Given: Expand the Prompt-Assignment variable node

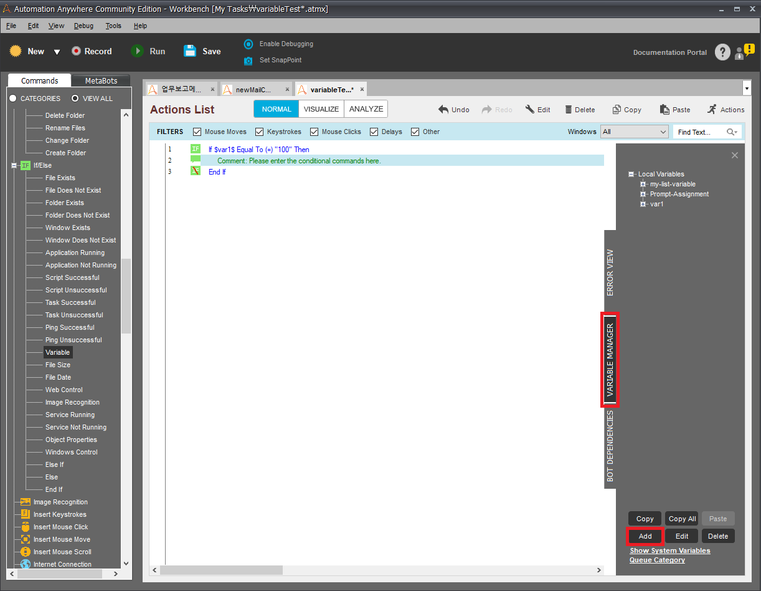Looking at the screenshot, I should (643, 194).
